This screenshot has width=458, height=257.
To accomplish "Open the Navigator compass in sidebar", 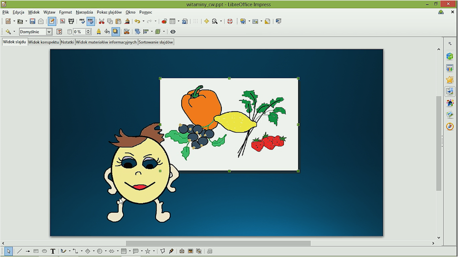I will tap(449, 126).
